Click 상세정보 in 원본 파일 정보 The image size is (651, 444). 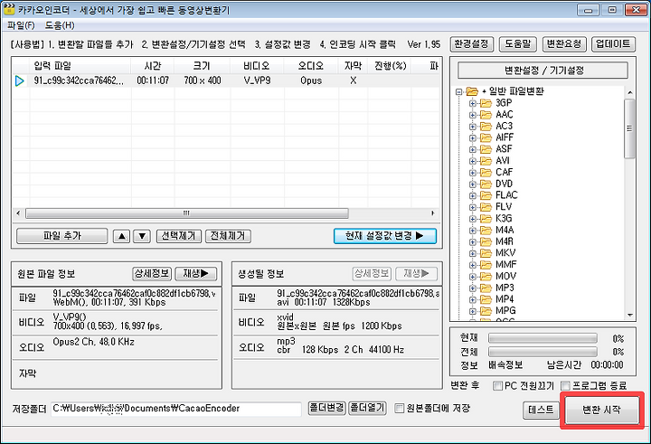pos(152,273)
